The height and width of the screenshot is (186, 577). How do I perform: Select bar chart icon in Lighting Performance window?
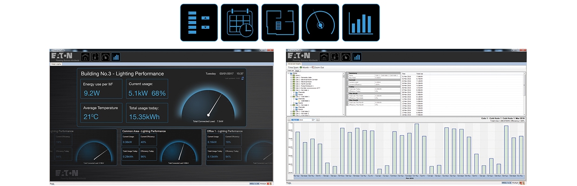(116, 57)
